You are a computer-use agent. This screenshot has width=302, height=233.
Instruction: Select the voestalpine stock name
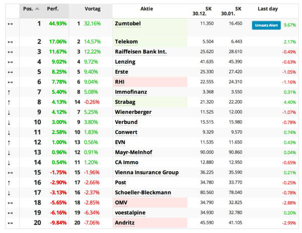[x=130, y=212]
